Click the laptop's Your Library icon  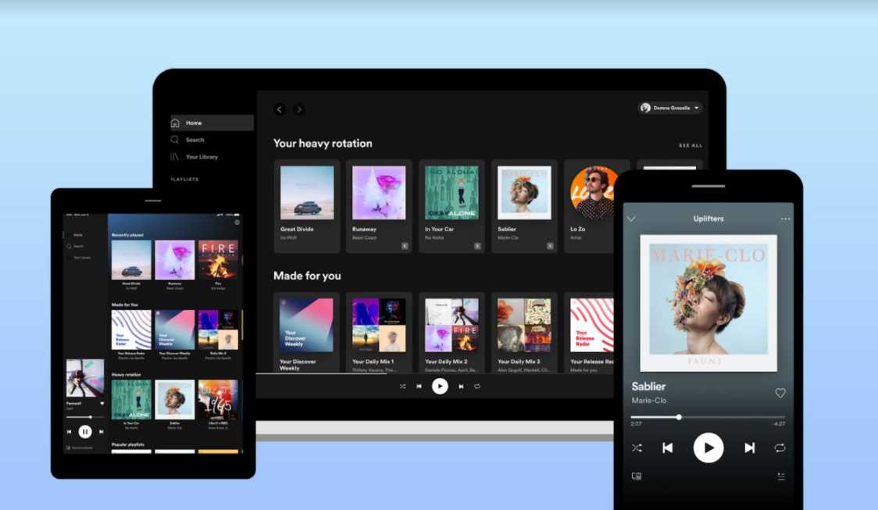point(175,157)
